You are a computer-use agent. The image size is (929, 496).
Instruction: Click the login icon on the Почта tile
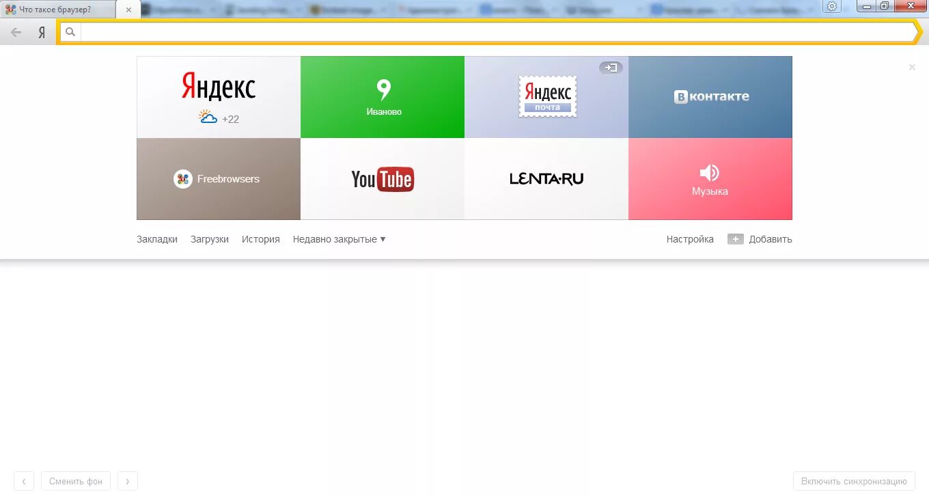coord(611,68)
